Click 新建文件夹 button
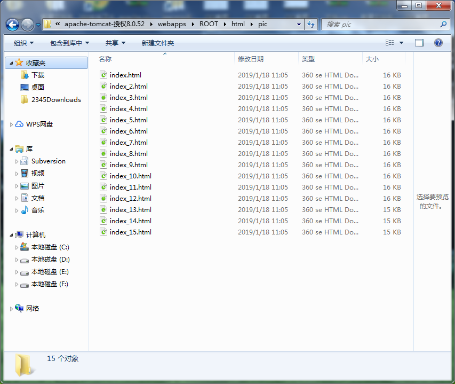This screenshot has height=384, width=455. click(x=157, y=43)
